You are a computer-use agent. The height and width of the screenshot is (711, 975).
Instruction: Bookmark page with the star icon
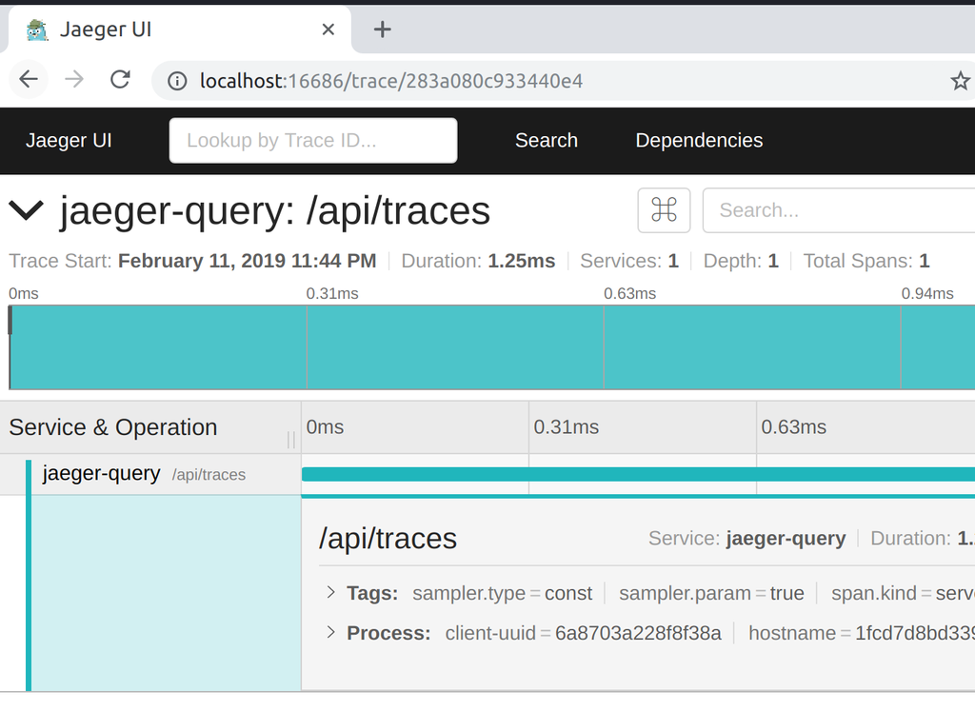960,81
